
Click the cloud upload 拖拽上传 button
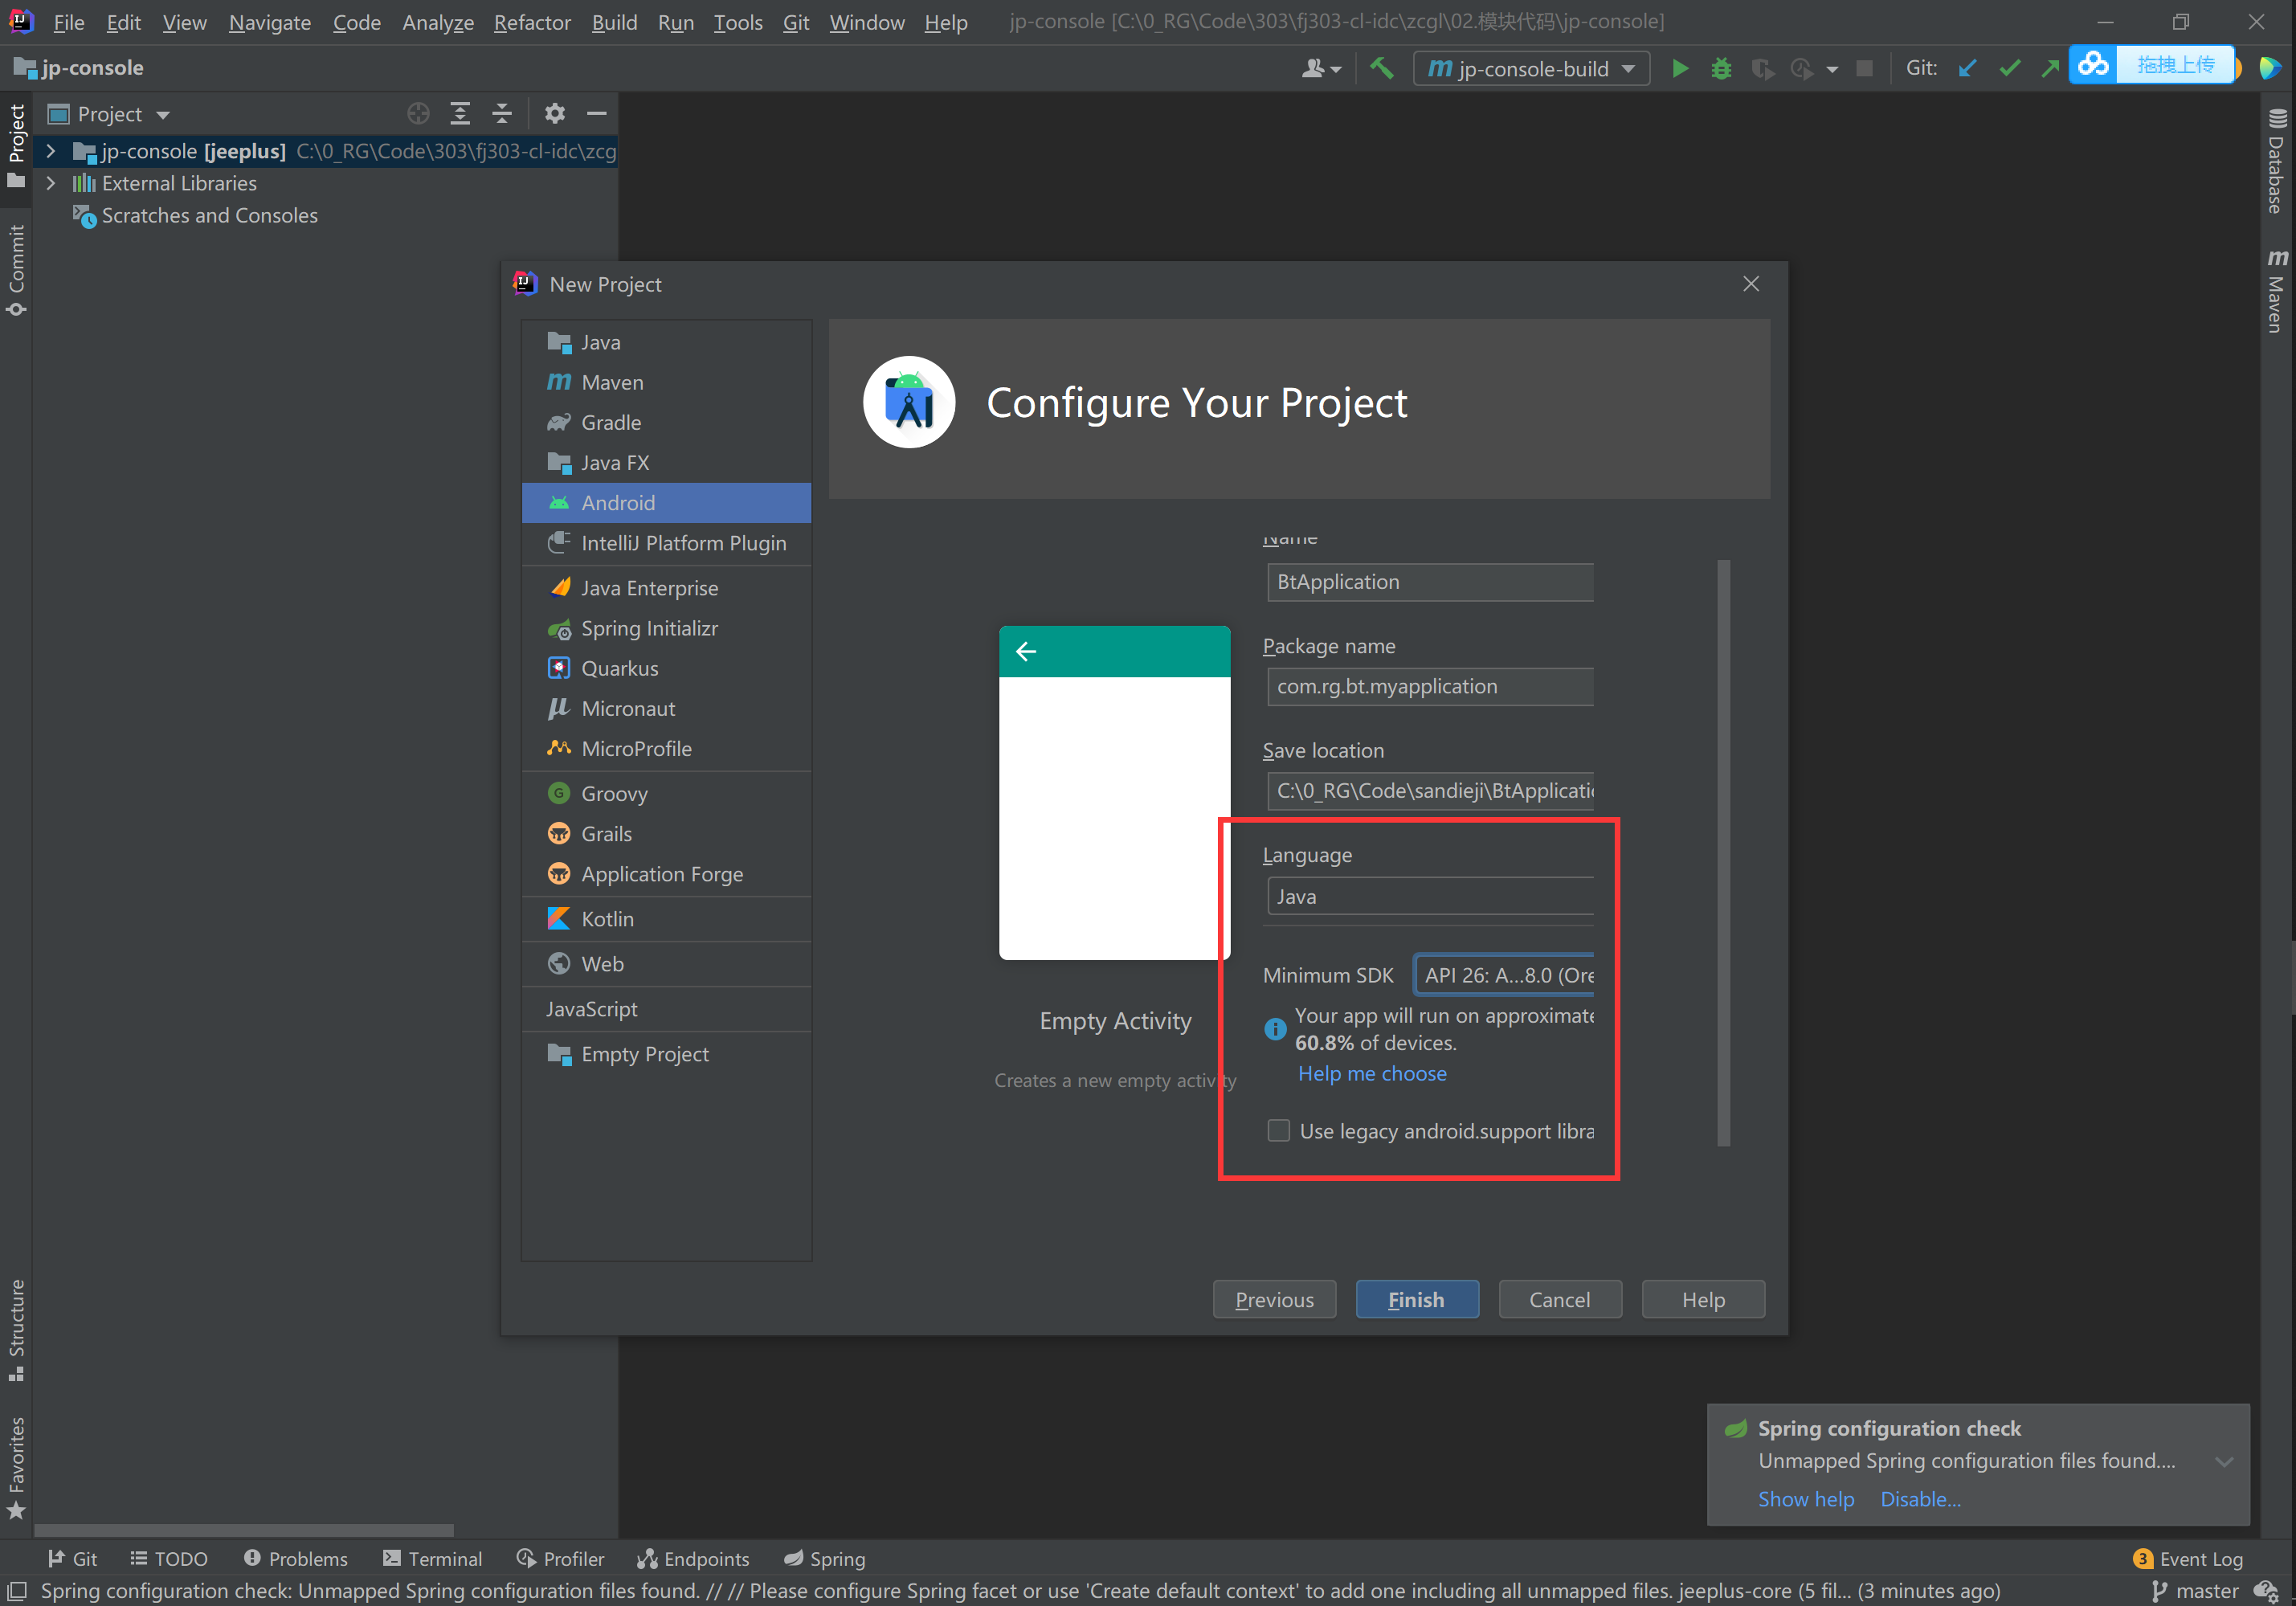pos(2151,65)
